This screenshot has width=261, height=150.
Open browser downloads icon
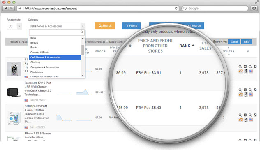point(254,8)
